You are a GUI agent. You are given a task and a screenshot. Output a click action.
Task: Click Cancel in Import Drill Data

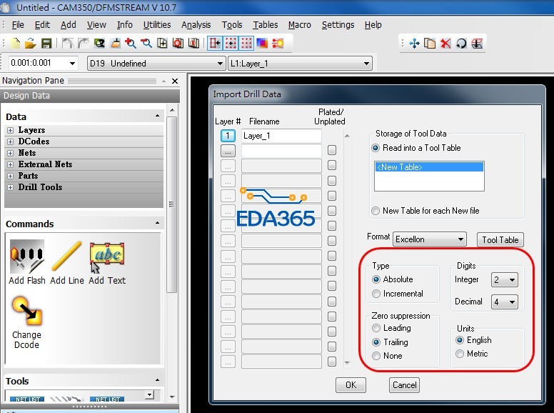405,385
